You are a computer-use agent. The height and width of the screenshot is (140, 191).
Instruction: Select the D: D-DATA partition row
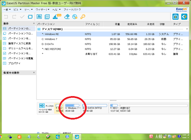pyautogui.click(x=113, y=44)
